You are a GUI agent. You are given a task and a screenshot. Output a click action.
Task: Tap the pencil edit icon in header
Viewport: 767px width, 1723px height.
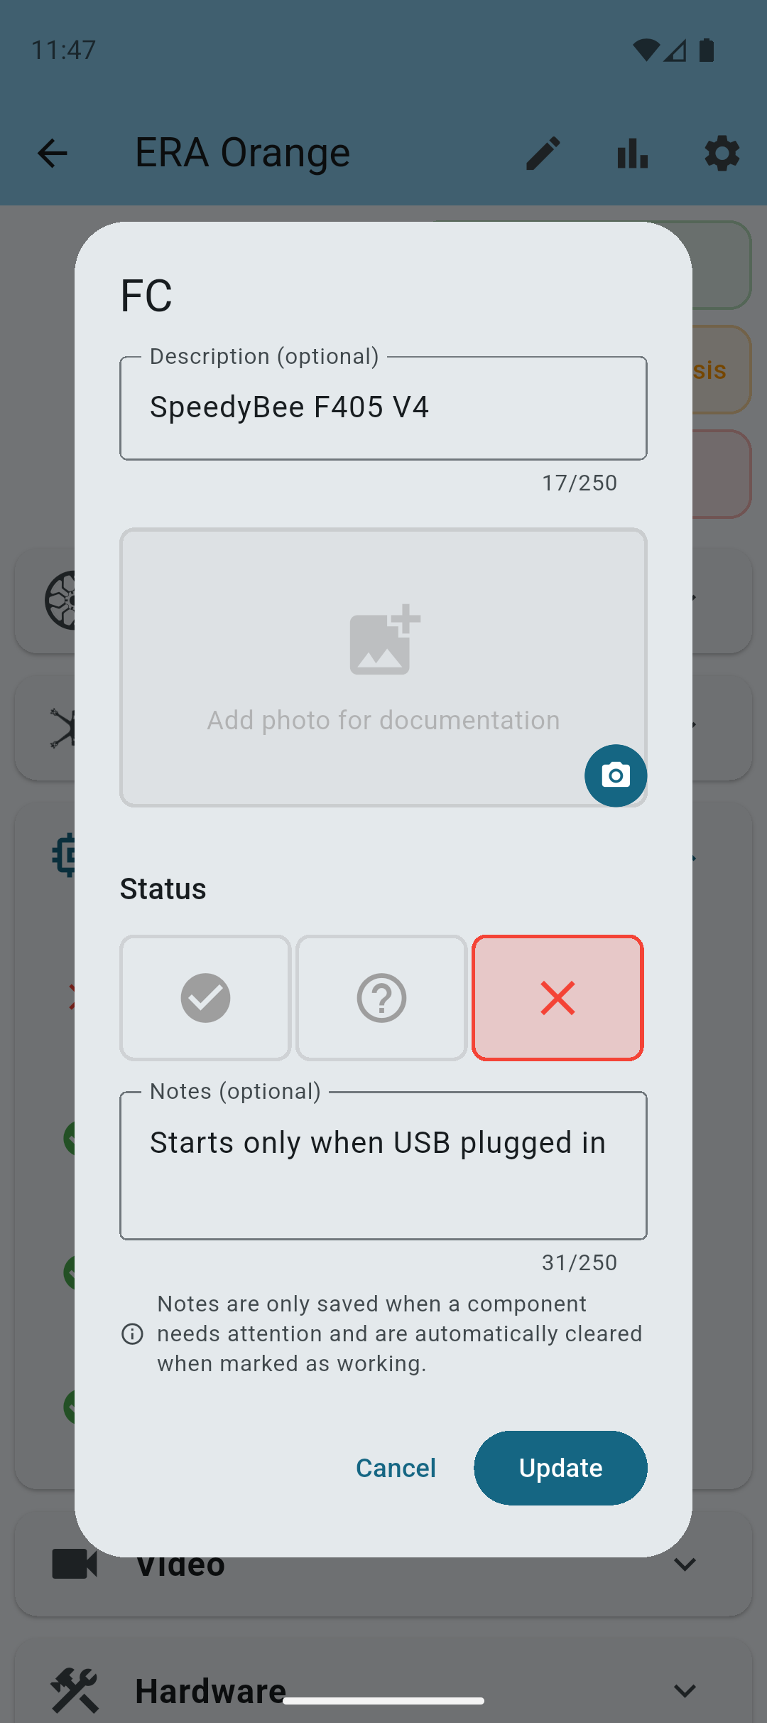coord(543,153)
